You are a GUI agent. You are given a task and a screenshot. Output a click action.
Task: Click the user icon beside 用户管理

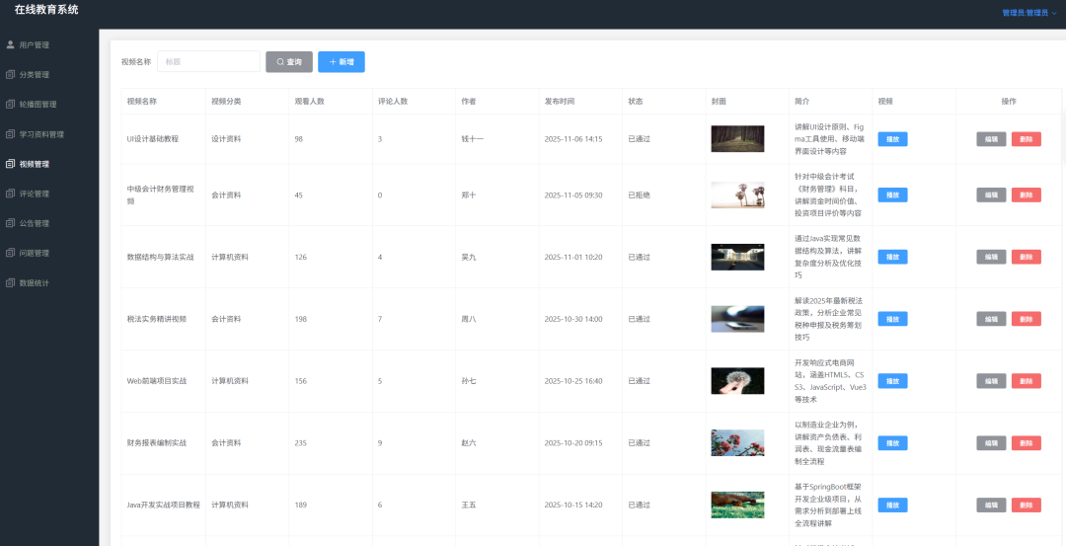[x=10, y=44]
